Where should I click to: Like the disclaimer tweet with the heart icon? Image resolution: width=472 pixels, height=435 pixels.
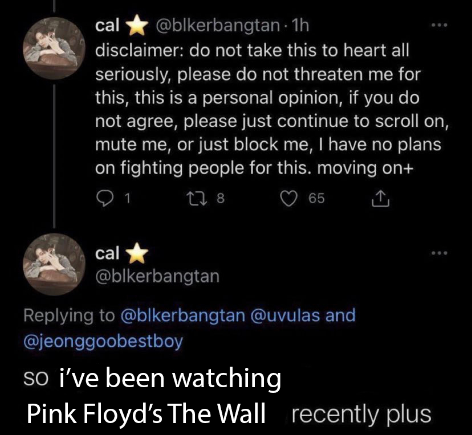pyautogui.click(x=291, y=198)
